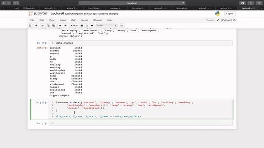Paste cells below icon
The width and height of the screenshot is (264, 148).
[x=54, y=25]
